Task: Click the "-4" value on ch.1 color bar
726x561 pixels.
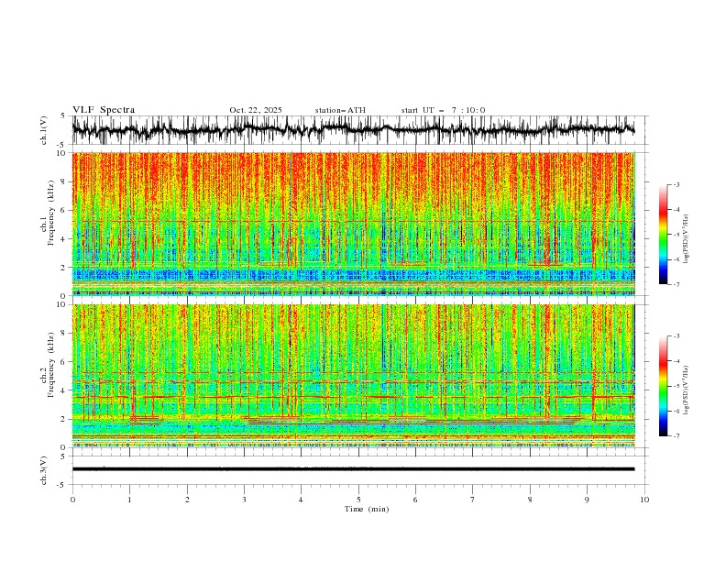Action: 676,210
